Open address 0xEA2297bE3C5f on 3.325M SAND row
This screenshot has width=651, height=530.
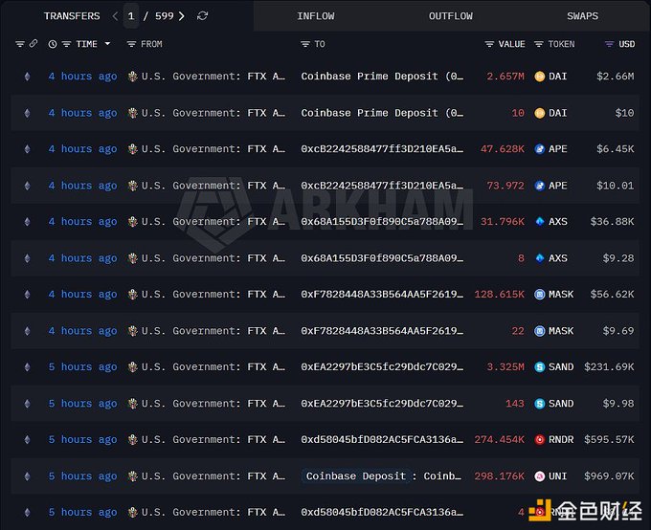pos(382,367)
